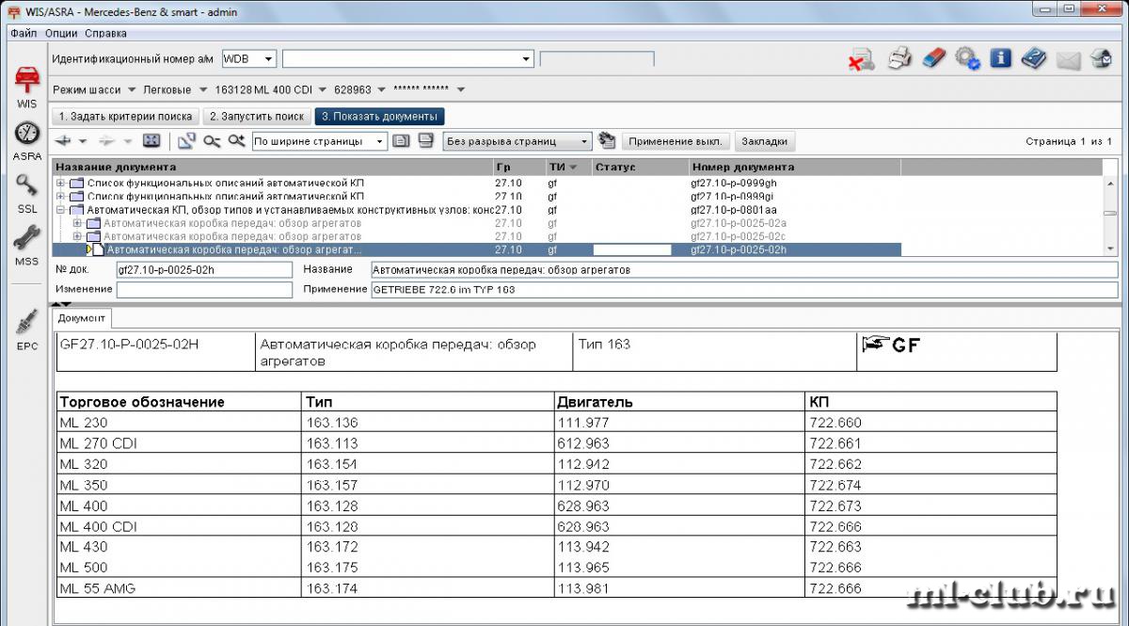Expand the subfolder numbered gf27.10-p-0025-02a
The height and width of the screenshot is (626, 1129).
pyautogui.click(x=77, y=223)
